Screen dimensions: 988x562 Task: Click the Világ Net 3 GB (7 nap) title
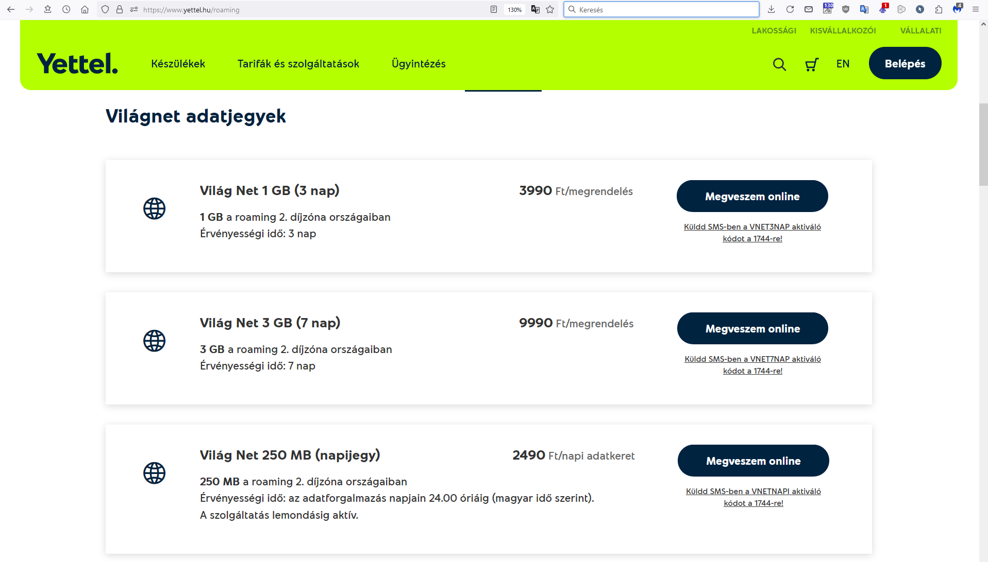pos(270,323)
